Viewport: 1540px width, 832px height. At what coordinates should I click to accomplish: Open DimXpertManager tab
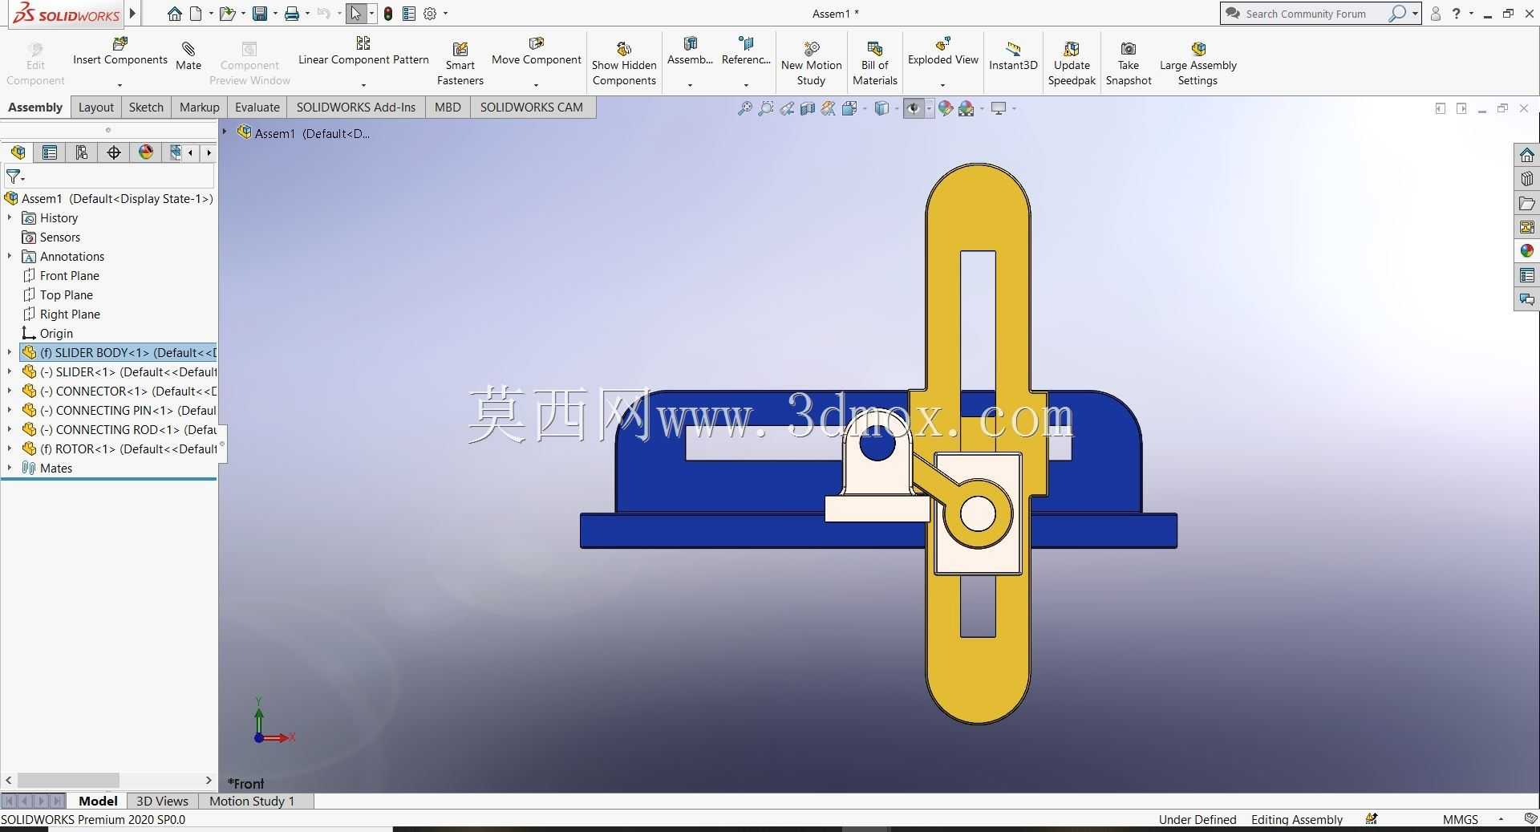click(114, 152)
